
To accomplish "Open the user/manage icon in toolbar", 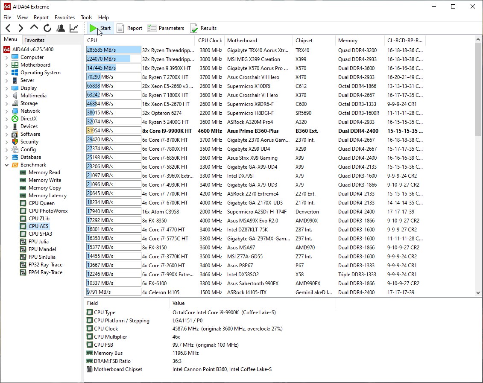I will [61, 28].
